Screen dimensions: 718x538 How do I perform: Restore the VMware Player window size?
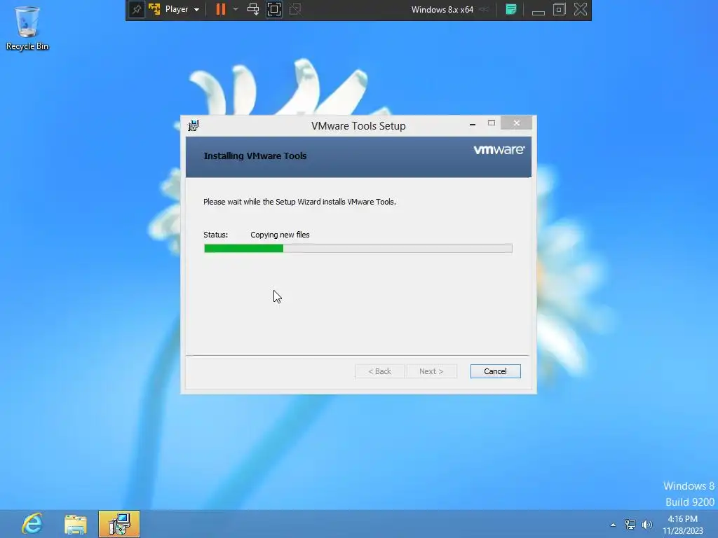point(559,9)
